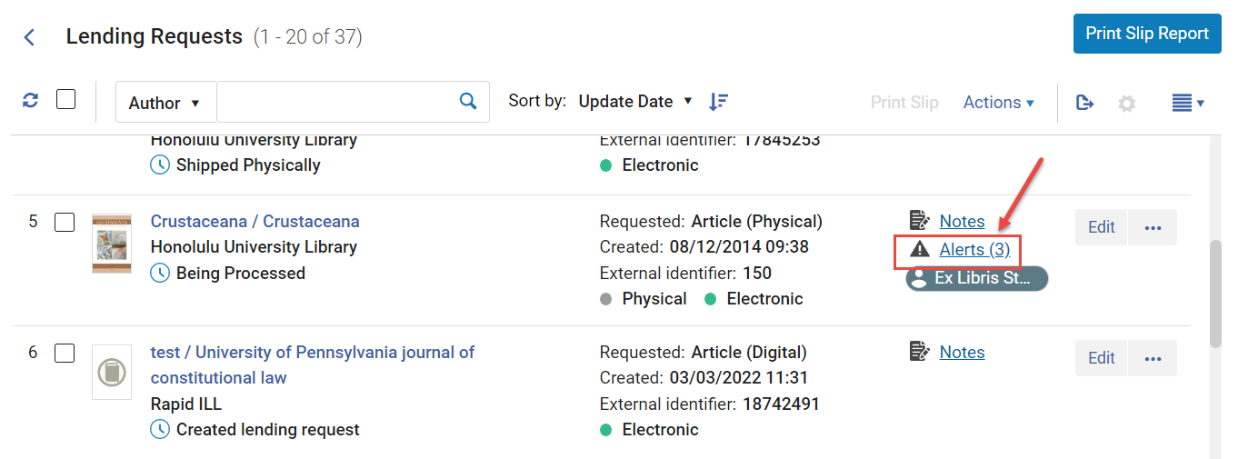The image size is (1238, 459).
Task: Open the Actions menu
Action: (x=999, y=103)
